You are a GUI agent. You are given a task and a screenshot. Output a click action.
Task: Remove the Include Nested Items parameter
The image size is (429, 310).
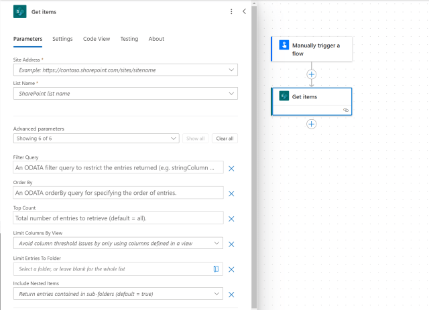coord(231,295)
